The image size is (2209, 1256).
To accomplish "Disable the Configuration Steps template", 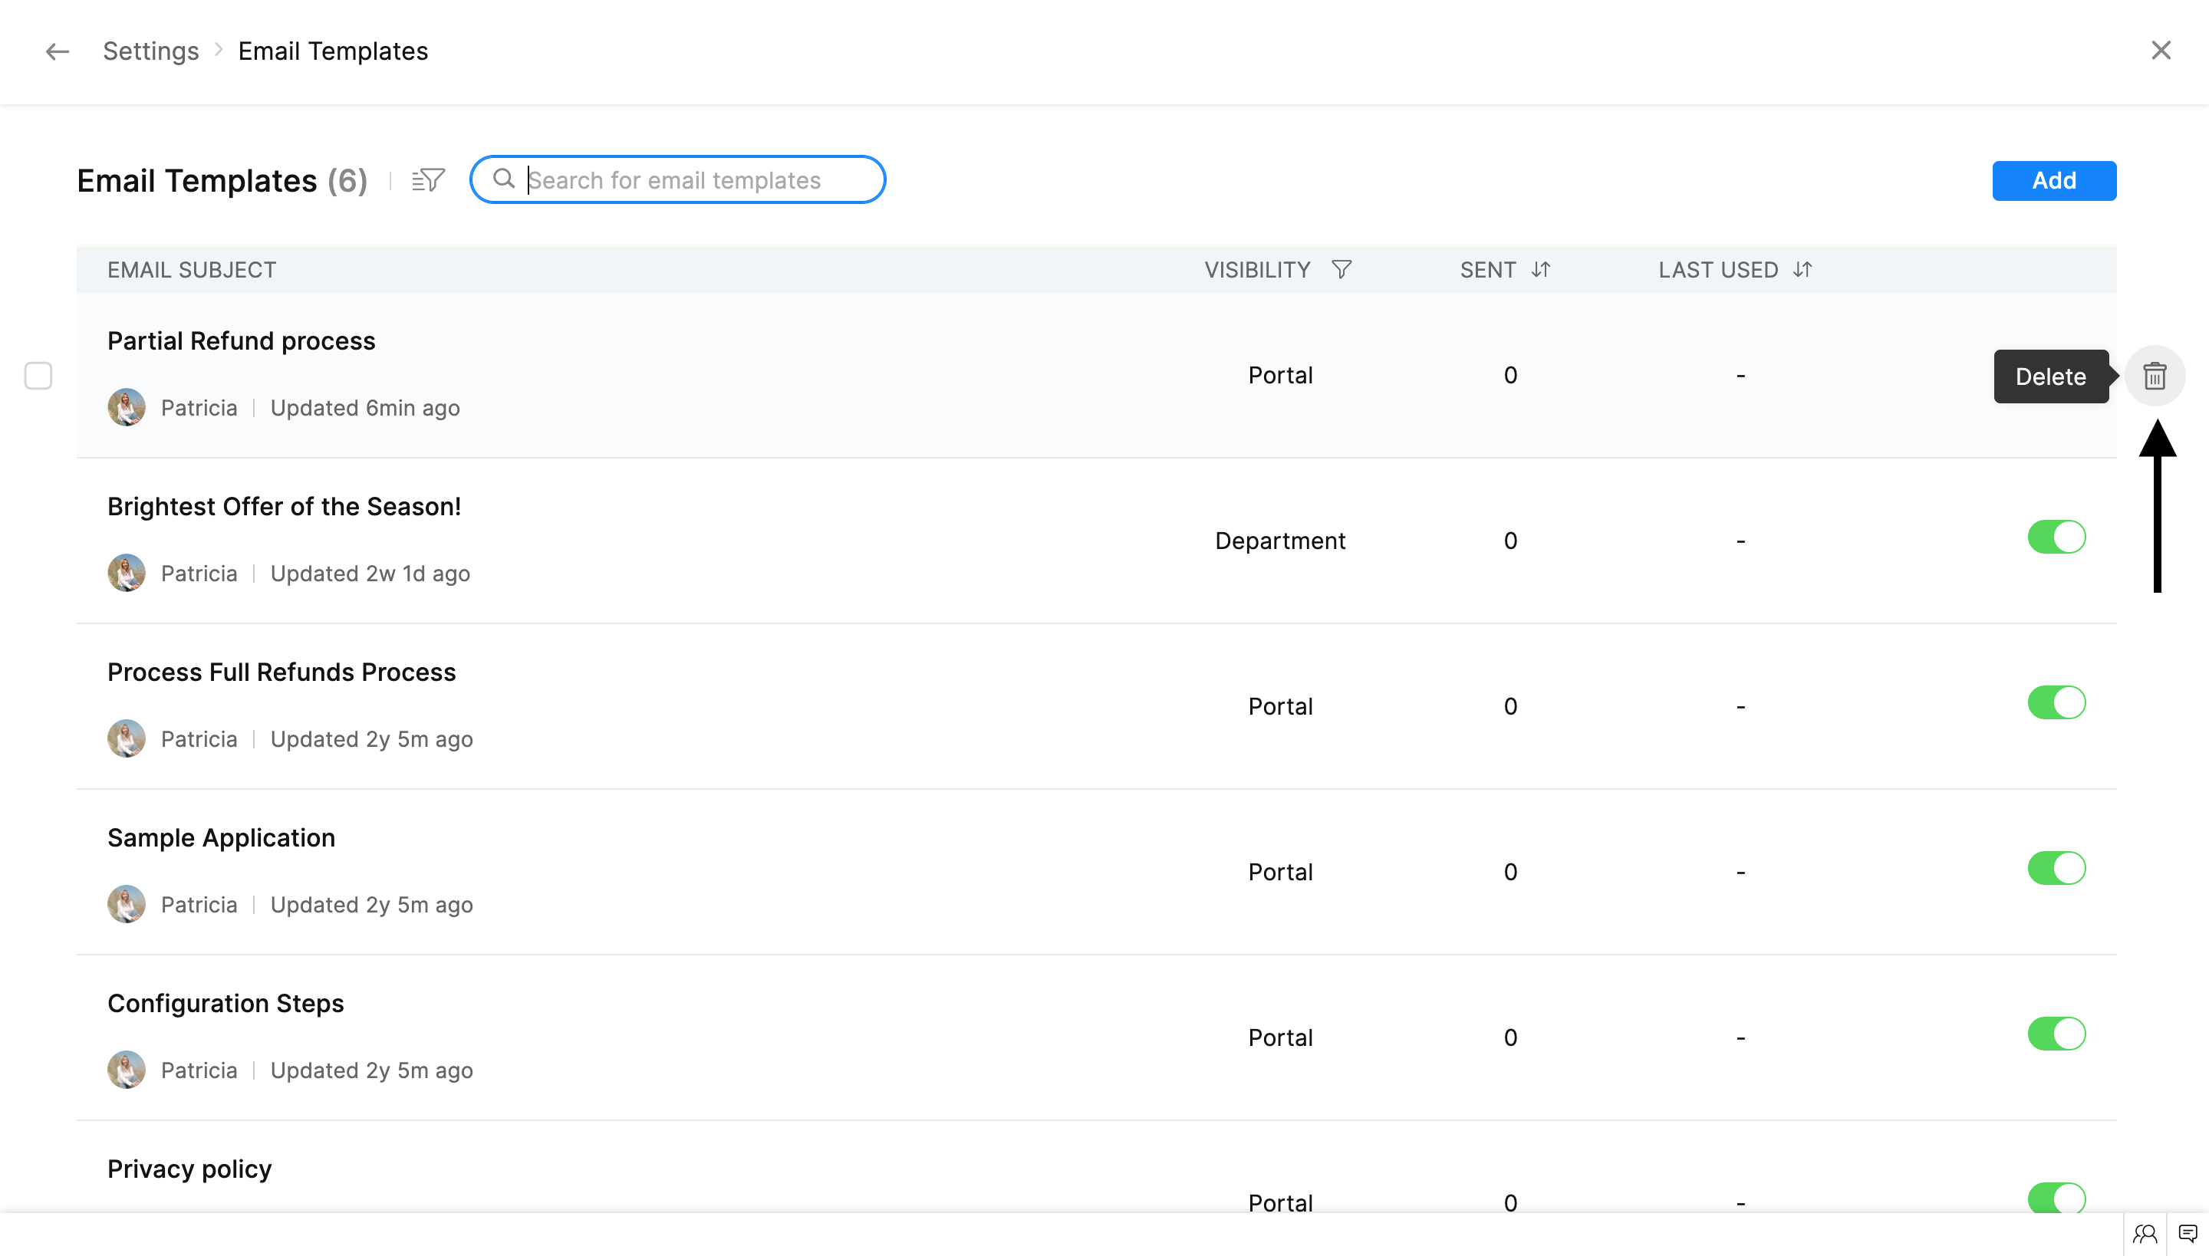I will (x=2056, y=1034).
